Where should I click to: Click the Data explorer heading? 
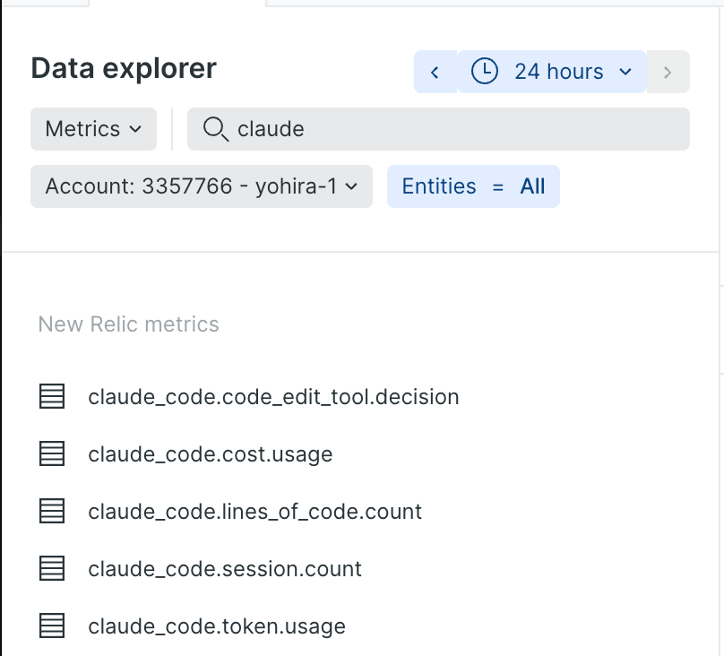pos(124,68)
